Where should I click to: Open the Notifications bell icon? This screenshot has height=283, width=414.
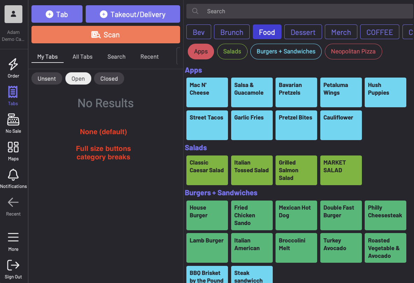coord(13,175)
